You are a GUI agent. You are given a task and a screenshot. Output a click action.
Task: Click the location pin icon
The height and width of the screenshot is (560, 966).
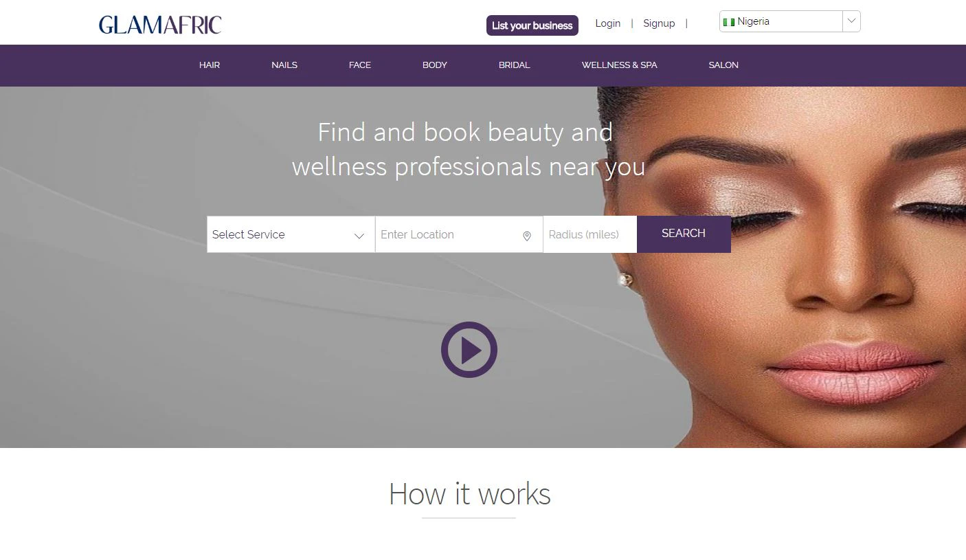pos(527,236)
